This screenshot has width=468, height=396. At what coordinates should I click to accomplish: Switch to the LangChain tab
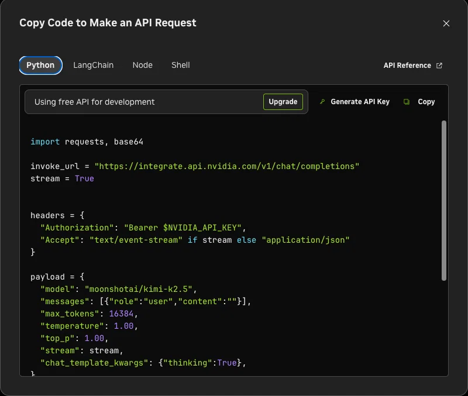click(94, 65)
